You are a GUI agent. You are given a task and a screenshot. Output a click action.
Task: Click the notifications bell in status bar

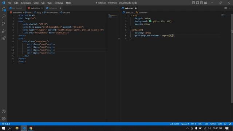pyautogui.click(x=230, y=124)
